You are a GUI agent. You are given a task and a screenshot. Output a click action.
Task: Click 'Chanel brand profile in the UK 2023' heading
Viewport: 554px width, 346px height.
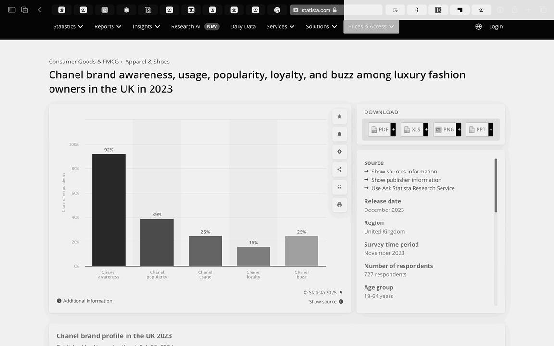click(114, 336)
